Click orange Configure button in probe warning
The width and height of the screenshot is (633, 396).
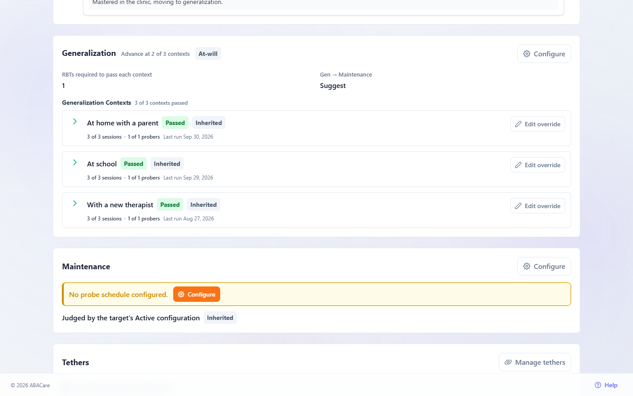pyautogui.click(x=196, y=294)
